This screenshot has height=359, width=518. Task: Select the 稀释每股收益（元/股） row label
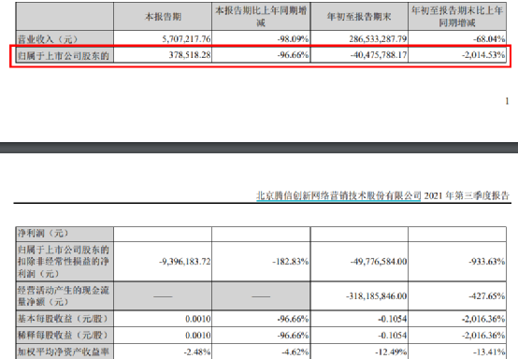point(63,336)
